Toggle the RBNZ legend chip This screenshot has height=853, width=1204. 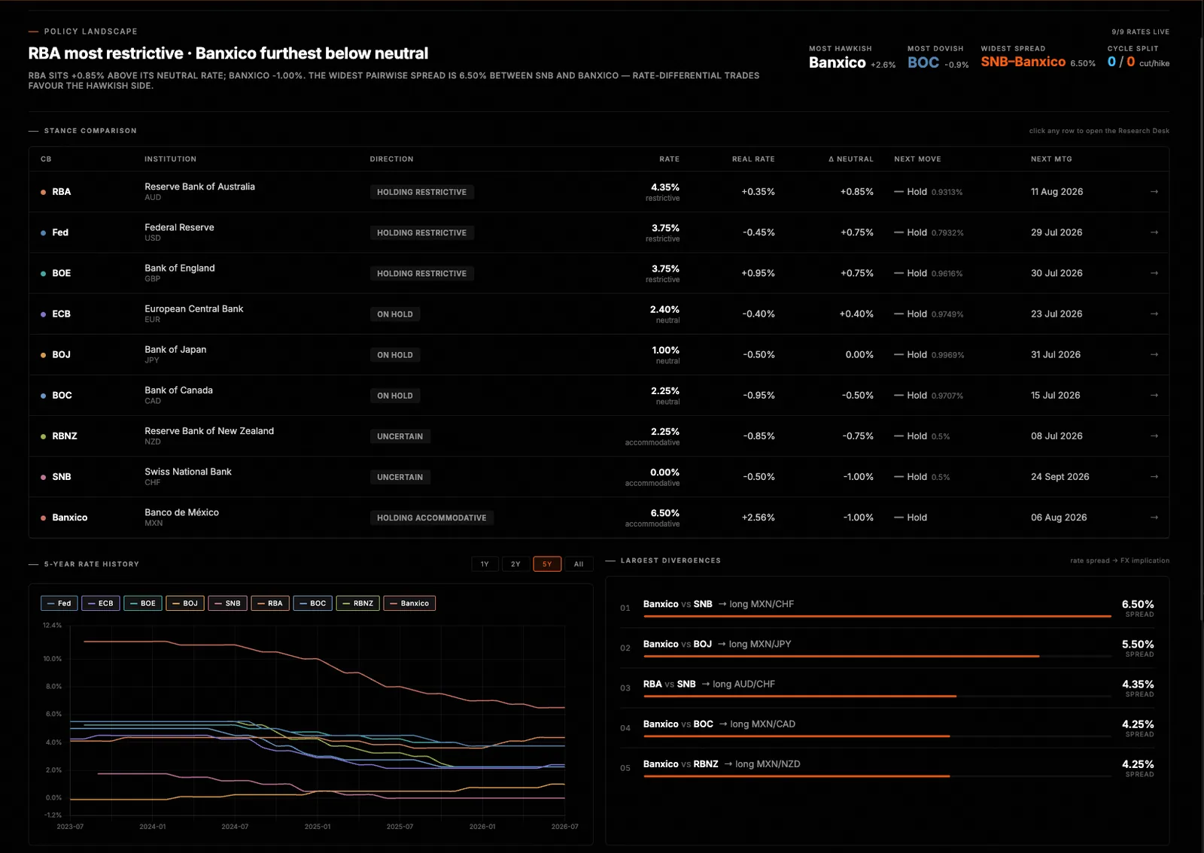[358, 603]
